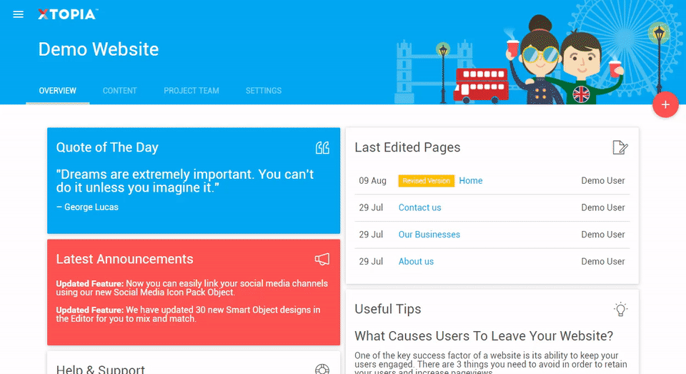Click the Demo Website title
Image resolution: width=686 pixels, height=374 pixels.
tap(99, 49)
